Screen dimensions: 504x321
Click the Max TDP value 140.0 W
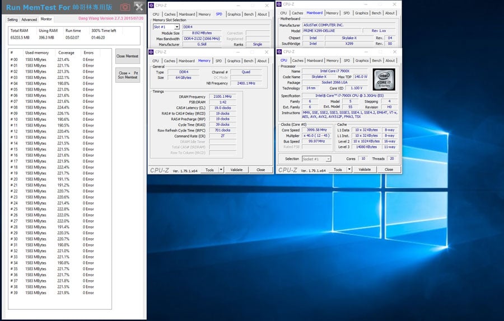coord(361,77)
